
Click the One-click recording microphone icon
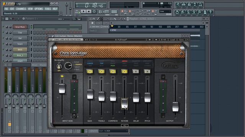pyautogui.click(x=199, y=12)
